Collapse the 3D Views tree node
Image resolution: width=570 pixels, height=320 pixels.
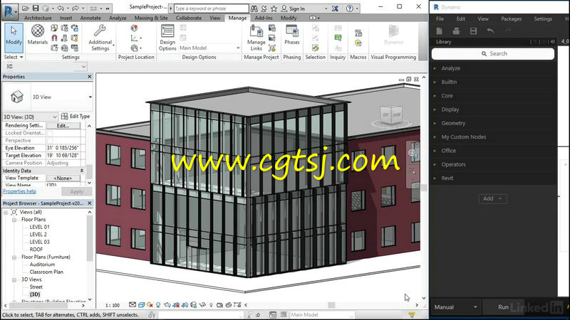[x=14, y=279]
